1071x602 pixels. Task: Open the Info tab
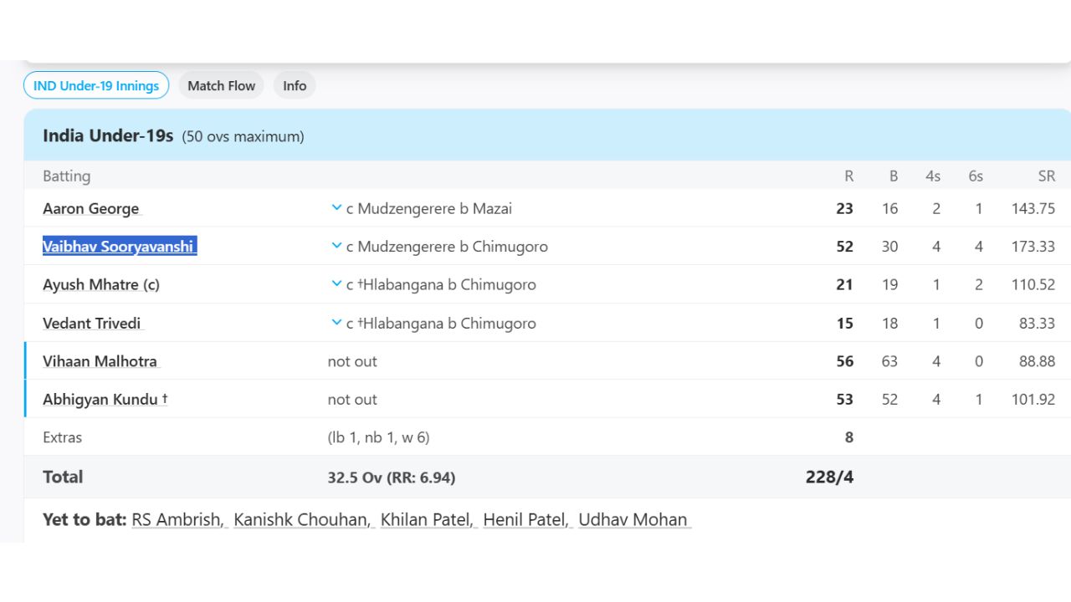(x=295, y=85)
